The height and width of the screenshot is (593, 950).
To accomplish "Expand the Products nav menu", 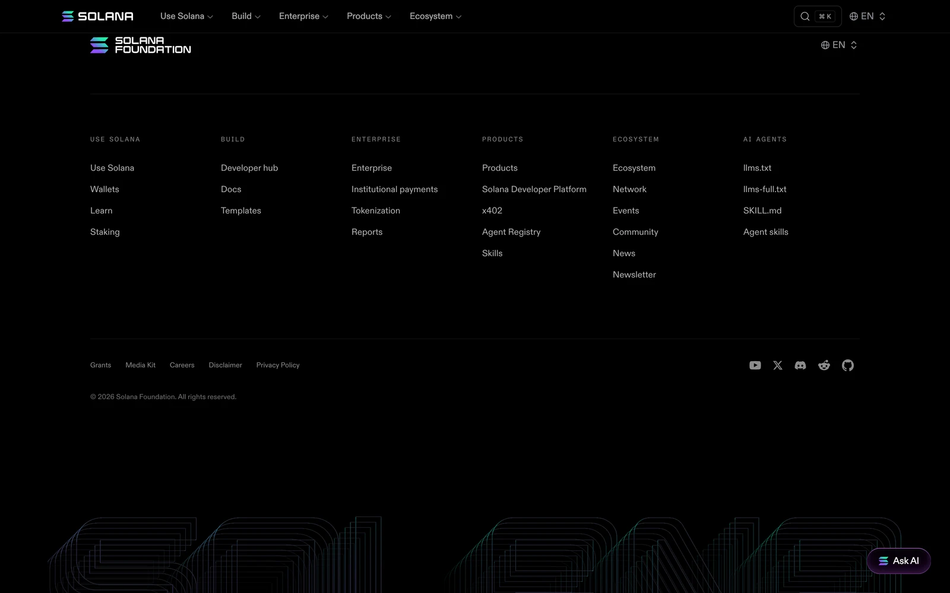I will coord(369,16).
